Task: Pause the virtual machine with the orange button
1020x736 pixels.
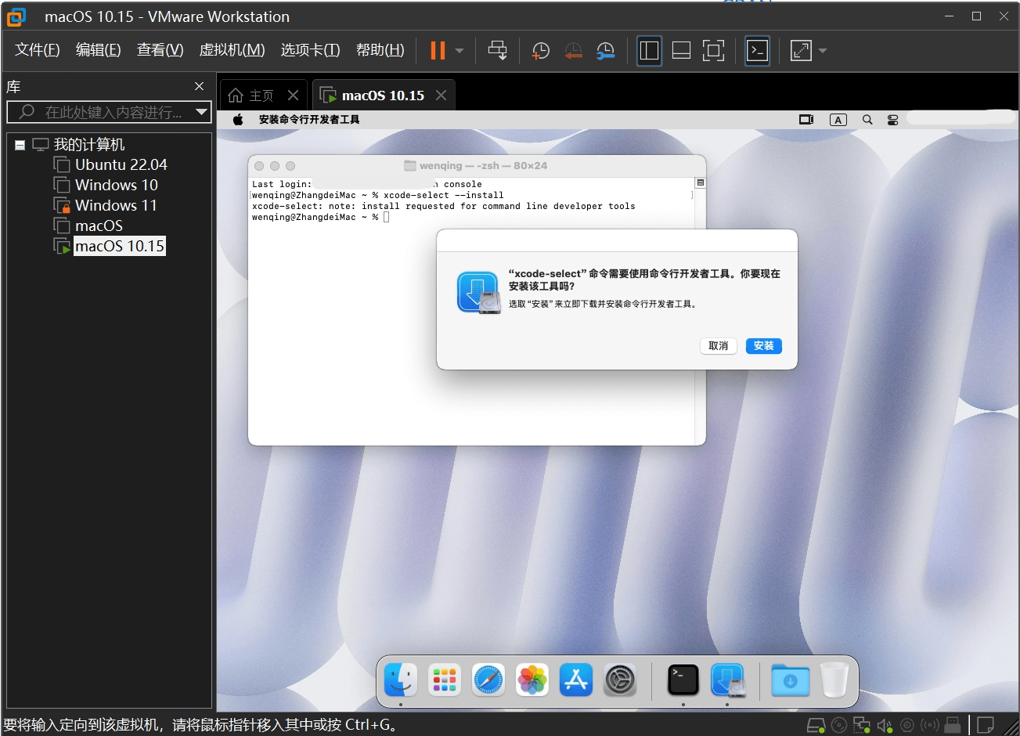Action: 438,51
